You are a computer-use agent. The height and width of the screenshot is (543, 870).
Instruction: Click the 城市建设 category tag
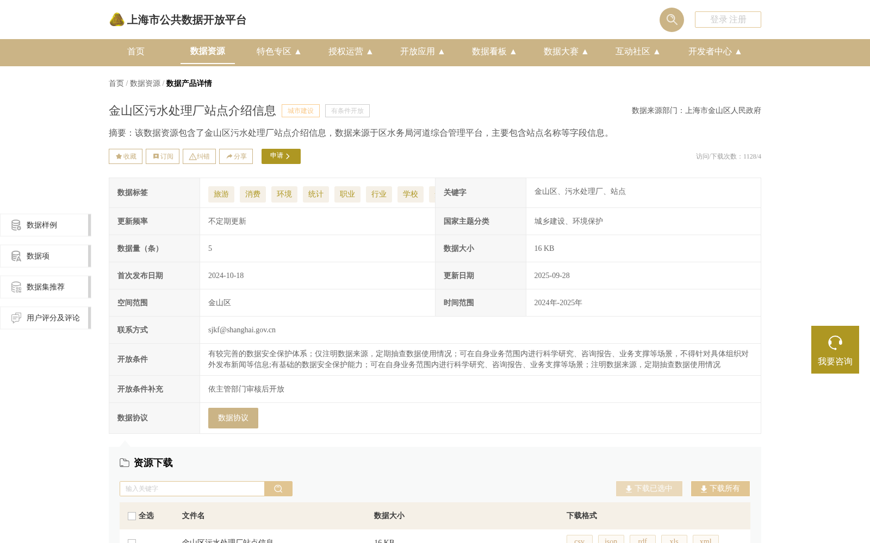[301, 111]
